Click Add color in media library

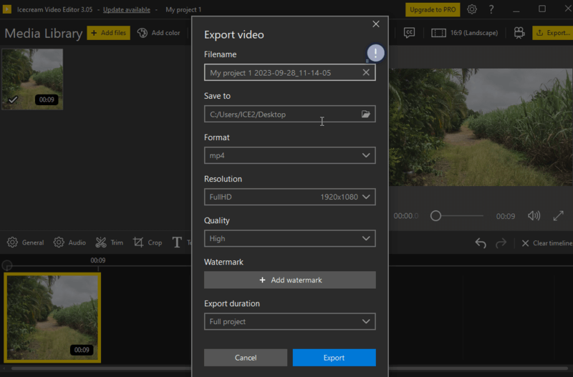pos(158,33)
